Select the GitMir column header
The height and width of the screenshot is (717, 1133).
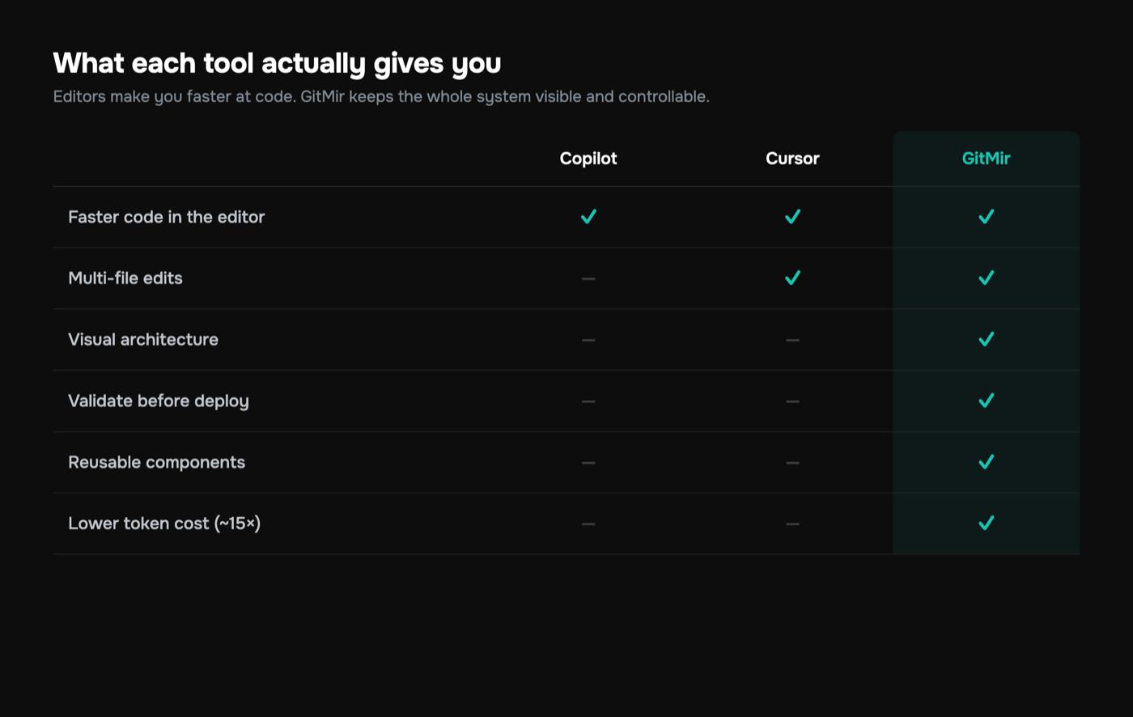click(986, 159)
